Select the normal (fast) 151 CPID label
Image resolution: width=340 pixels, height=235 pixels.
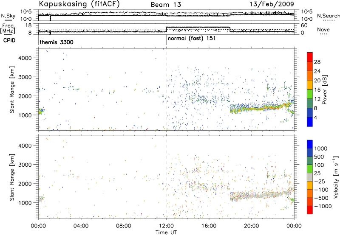(192, 39)
